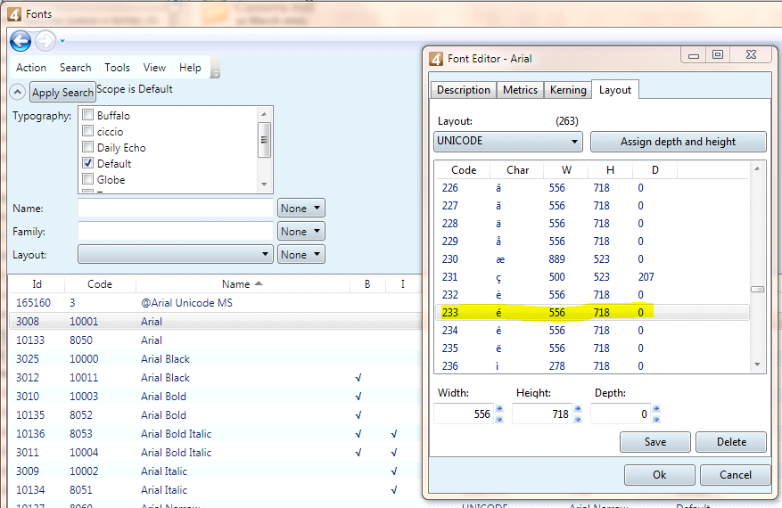Click the W column header
Viewport: 782px width, 508px height.
(566, 170)
